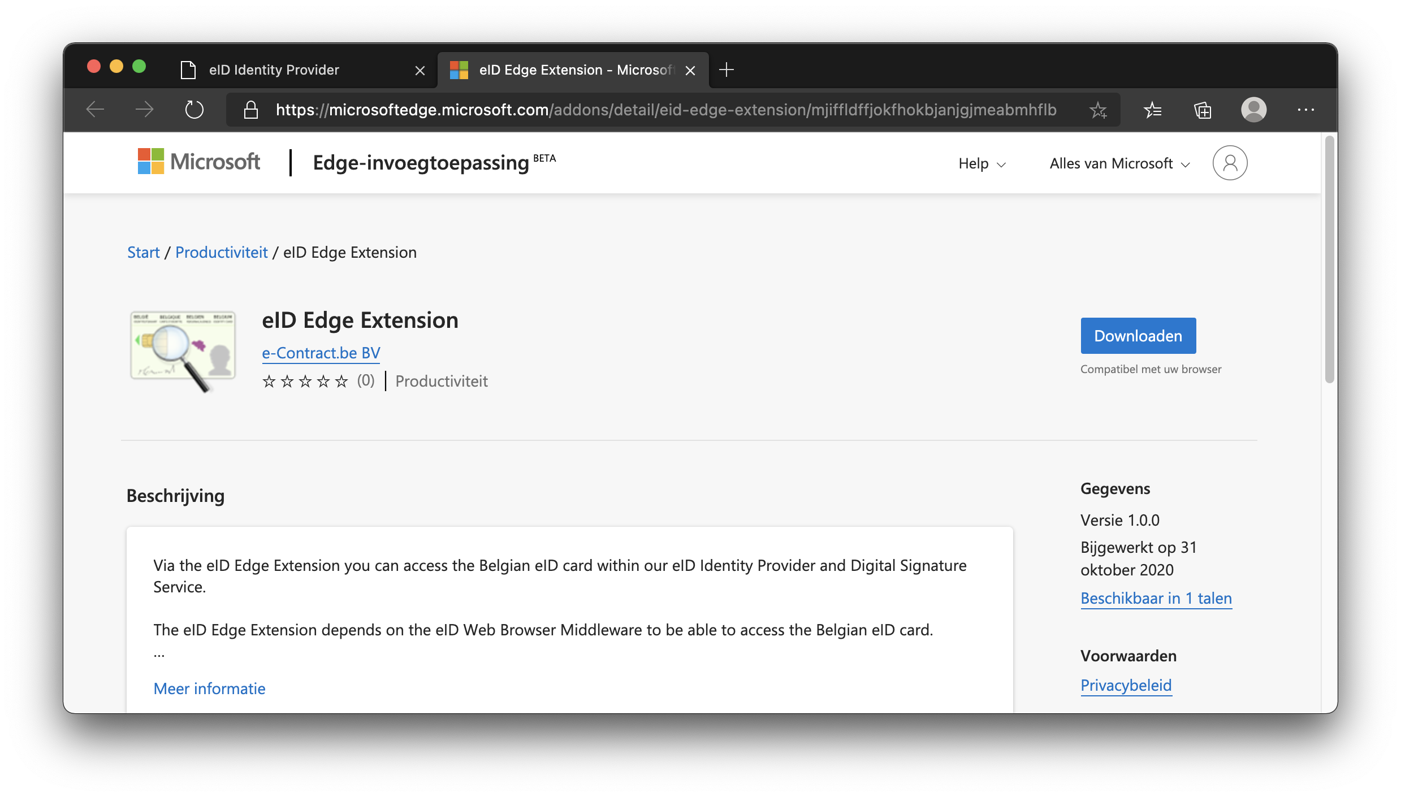The height and width of the screenshot is (797, 1401).
Task: Go to Productiviteit breadcrumb link
Action: (x=221, y=252)
